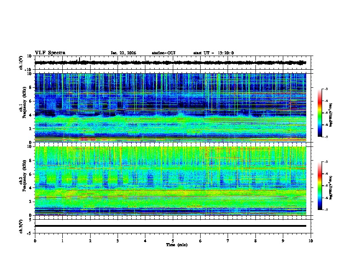Select the "start UT = 13:20:0" header text
Image resolution: width=350 pixels, height=270 pixels.
pos(213,53)
